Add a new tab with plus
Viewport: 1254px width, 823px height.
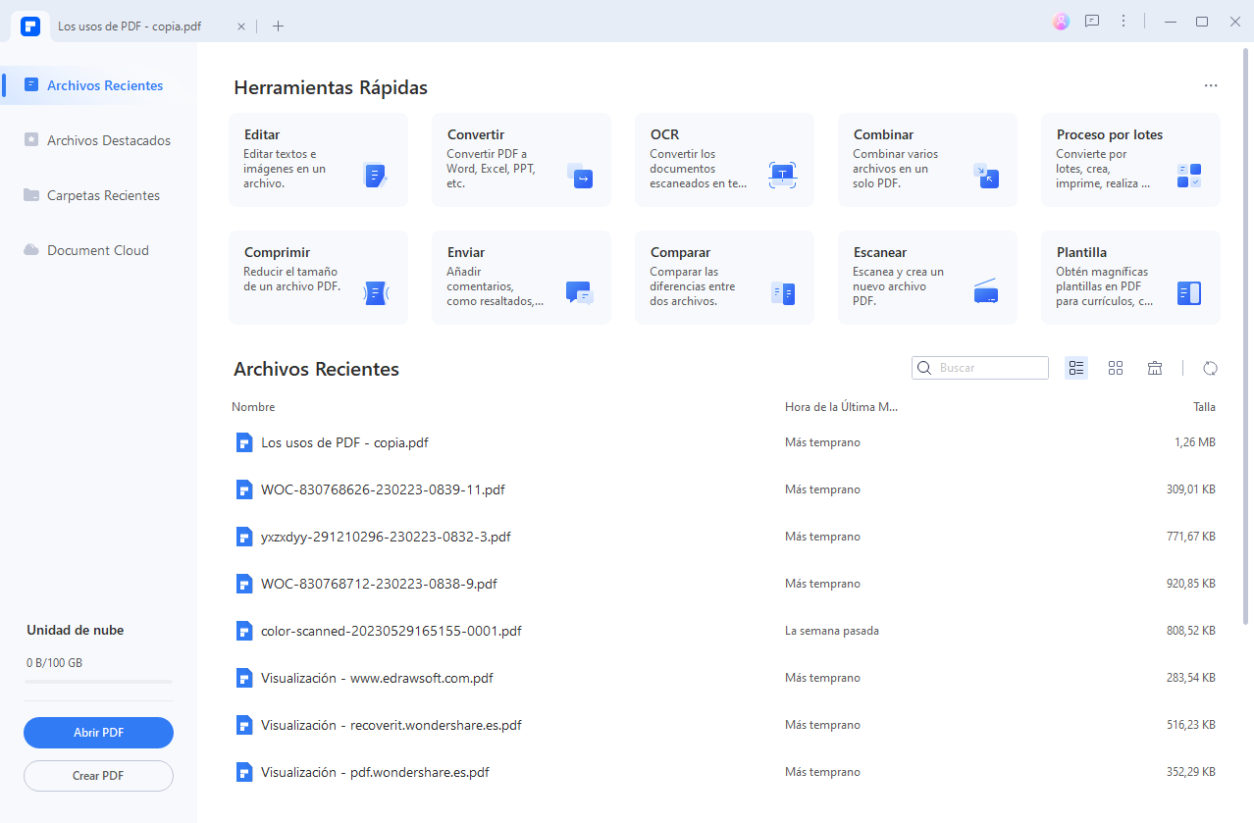click(x=278, y=26)
